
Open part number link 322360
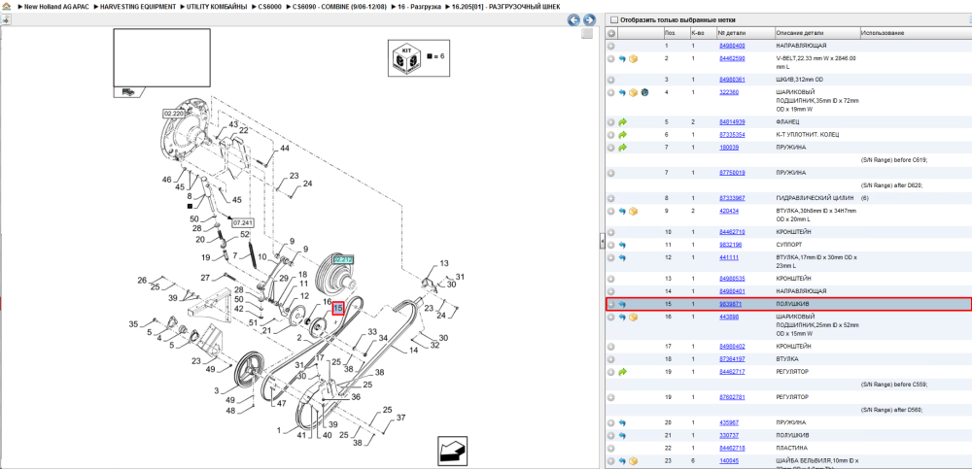729,92
